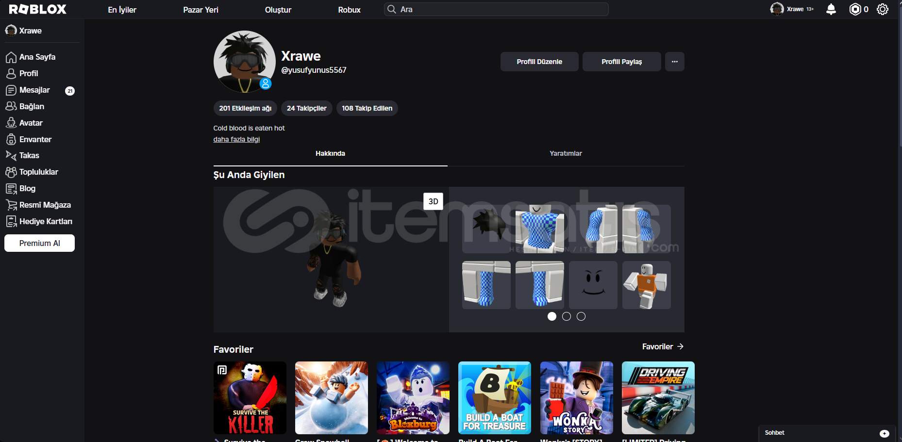The width and height of the screenshot is (902, 442).
Task: Switch to the Yaratımlar tab
Action: pyautogui.click(x=566, y=154)
